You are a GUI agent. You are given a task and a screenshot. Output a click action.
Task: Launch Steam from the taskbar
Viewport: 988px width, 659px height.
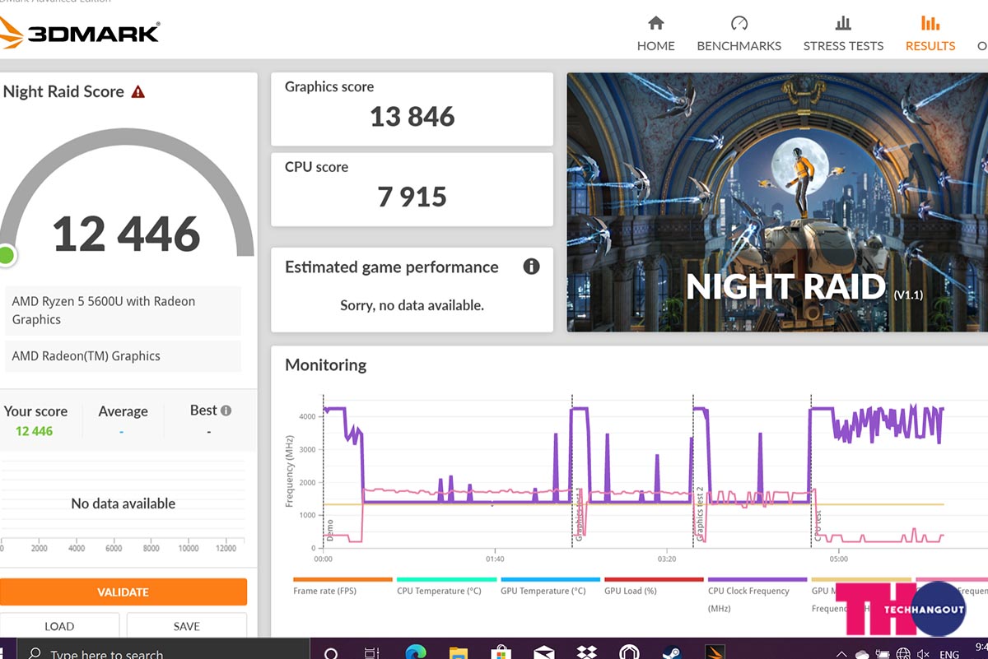click(x=673, y=654)
